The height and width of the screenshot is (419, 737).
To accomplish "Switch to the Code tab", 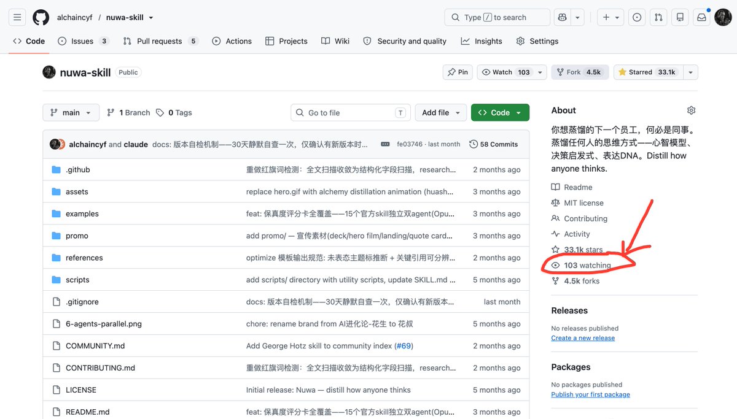I will [x=29, y=41].
